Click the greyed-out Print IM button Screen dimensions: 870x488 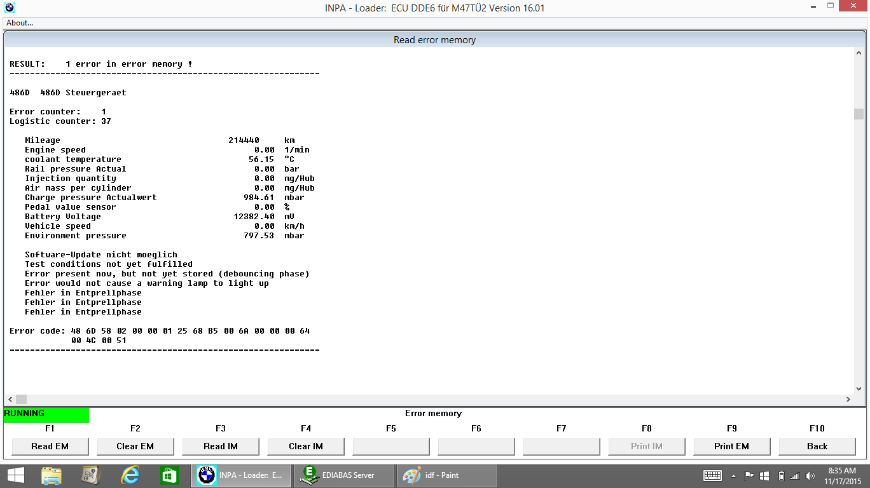click(x=647, y=446)
